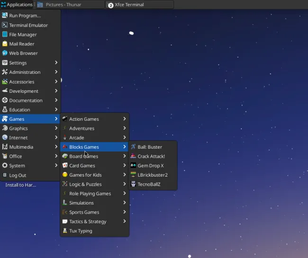This screenshot has height=258, width=308.
Task: Select Log Out from the menu
Action: coord(18,175)
